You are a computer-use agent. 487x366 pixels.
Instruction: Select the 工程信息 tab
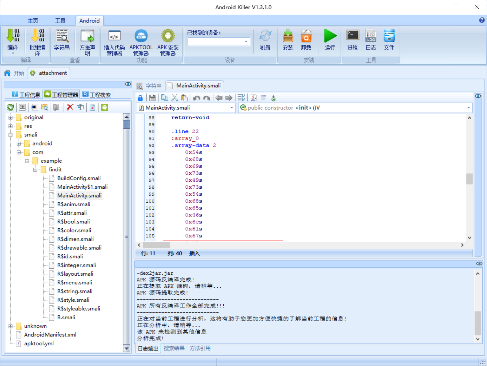click(x=26, y=95)
